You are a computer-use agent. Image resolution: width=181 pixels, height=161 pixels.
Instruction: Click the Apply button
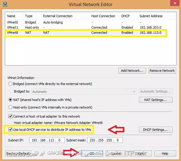(x=141, y=153)
